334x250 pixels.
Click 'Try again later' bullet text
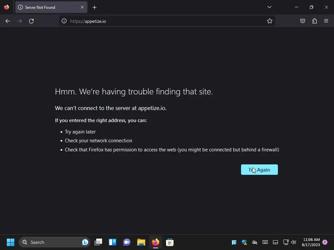(80, 132)
